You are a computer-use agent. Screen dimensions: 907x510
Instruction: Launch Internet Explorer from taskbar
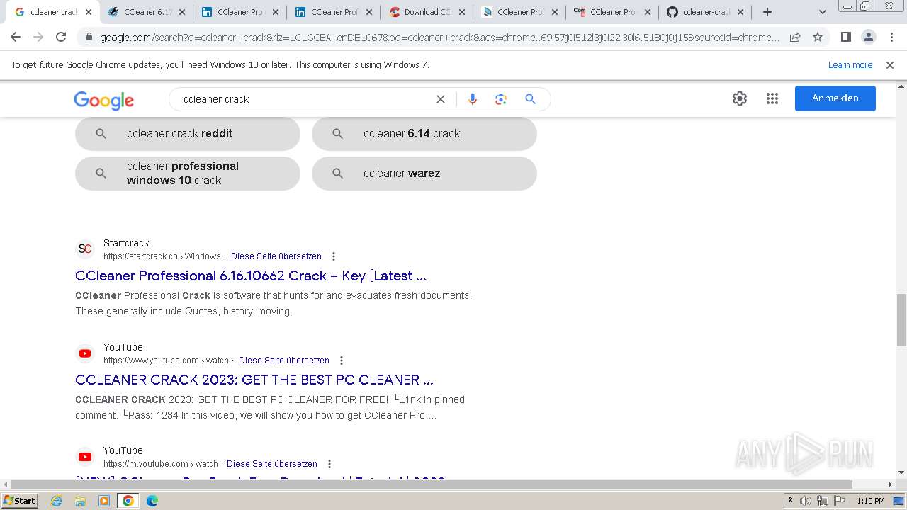point(57,501)
